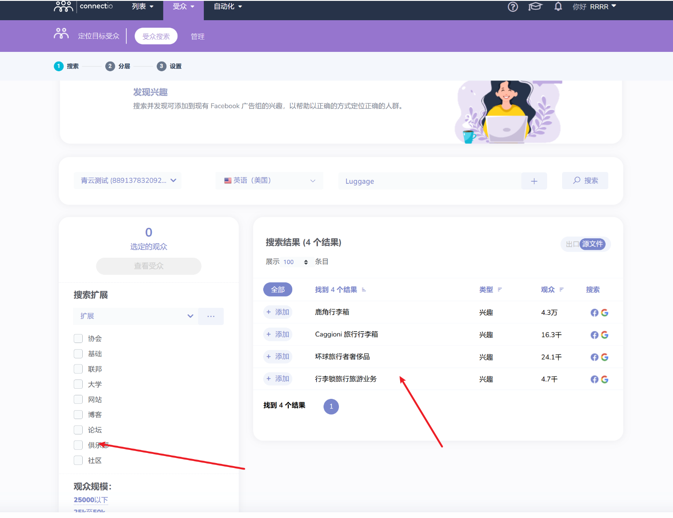Click the Google icon for Caggioni 旅行行李箱
The image size is (673, 518).
pos(605,335)
